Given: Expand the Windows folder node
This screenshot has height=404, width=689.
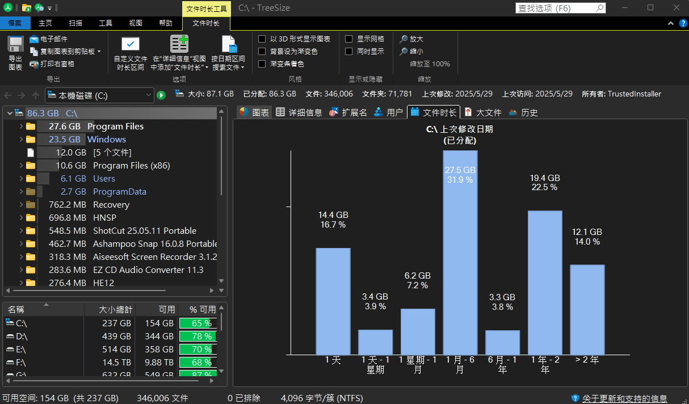Looking at the screenshot, I should coord(21,139).
